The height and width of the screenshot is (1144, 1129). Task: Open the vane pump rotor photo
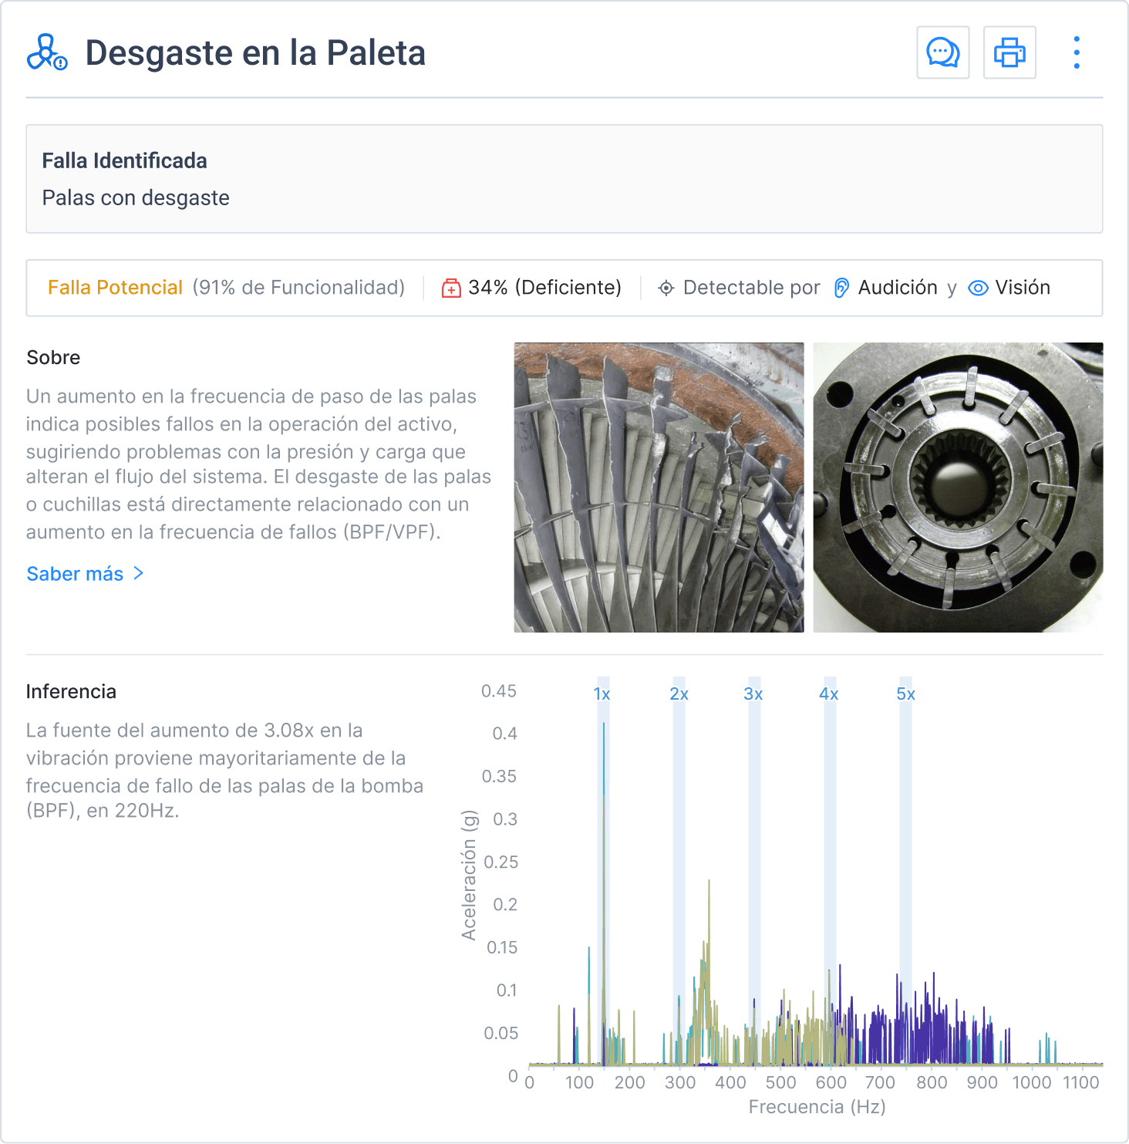click(x=958, y=488)
